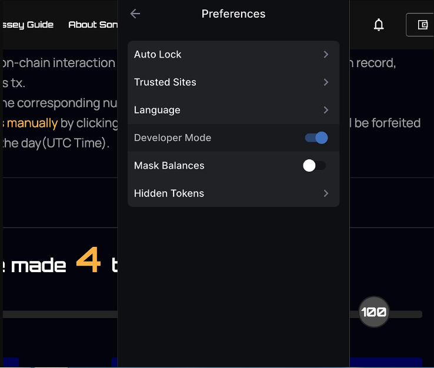Open Language settings chevron
434x368 pixels.
click(326, 110)
